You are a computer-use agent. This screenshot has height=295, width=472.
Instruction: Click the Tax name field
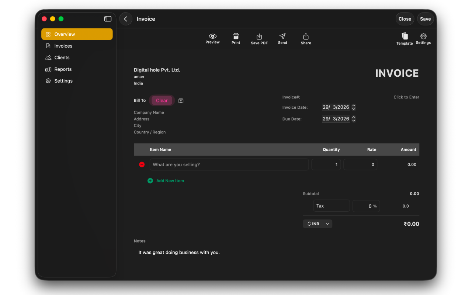point(332,206)
